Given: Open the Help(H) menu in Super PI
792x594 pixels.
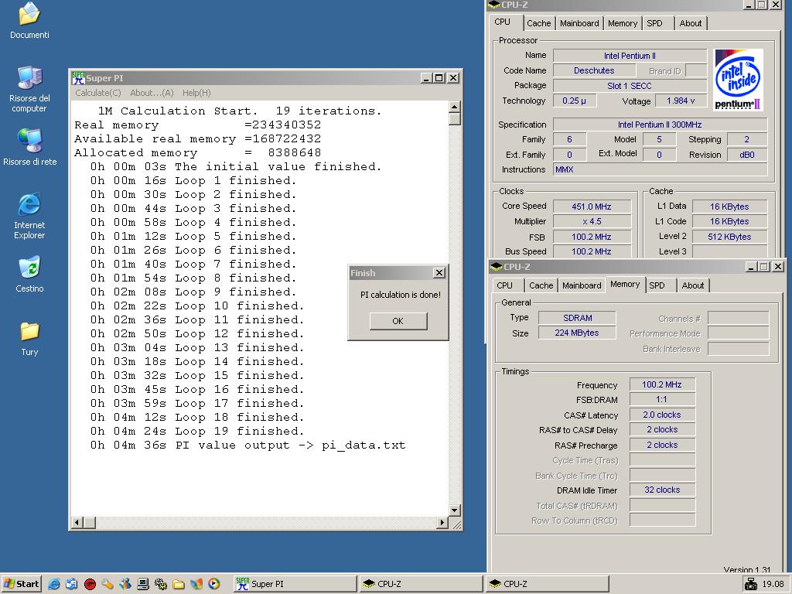Looking at the screenshot, I should [196, 93].
